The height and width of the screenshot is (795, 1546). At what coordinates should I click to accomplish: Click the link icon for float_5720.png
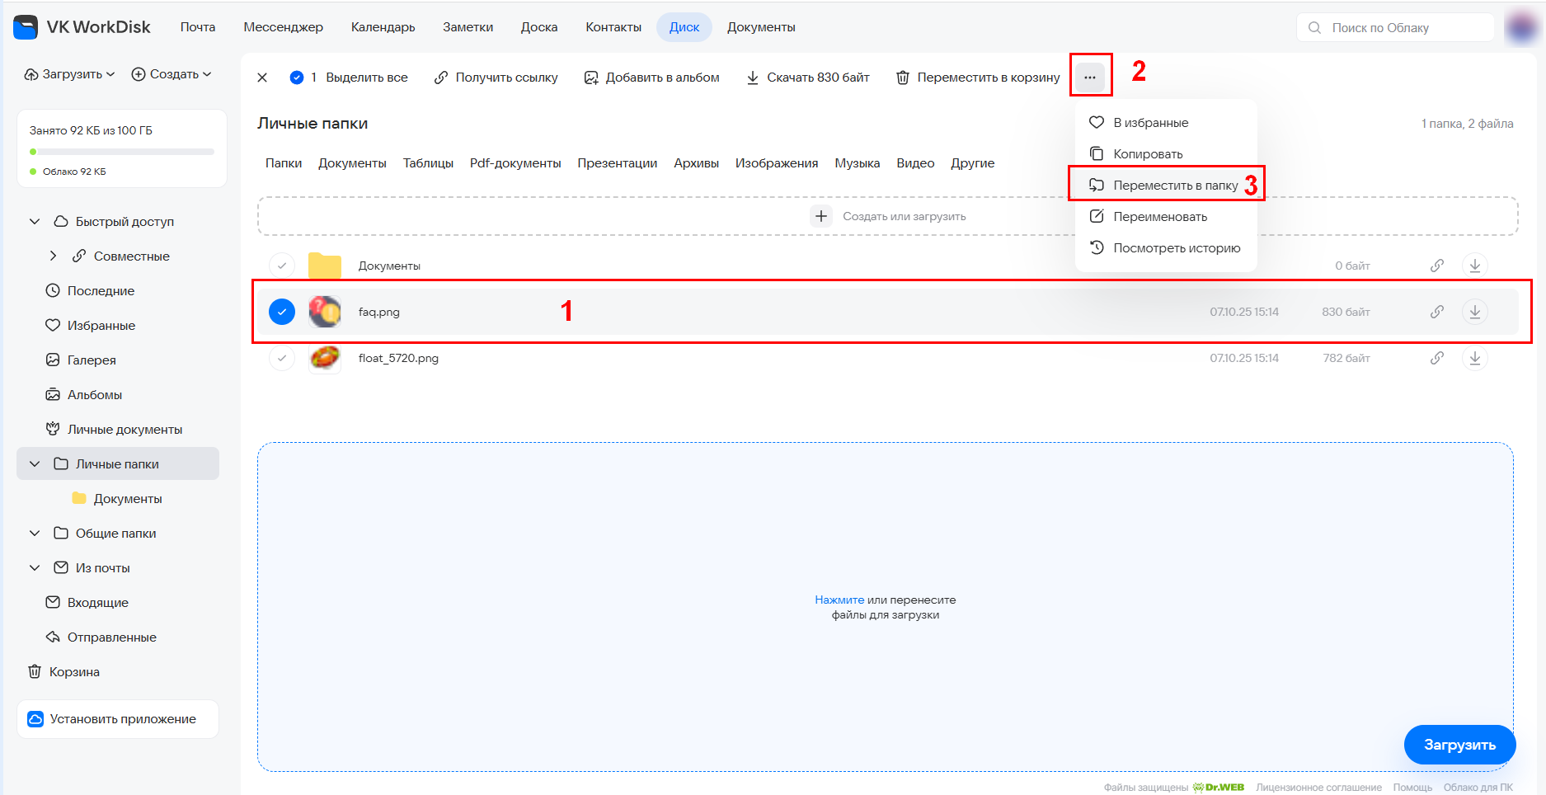(x=1436, y=358)
